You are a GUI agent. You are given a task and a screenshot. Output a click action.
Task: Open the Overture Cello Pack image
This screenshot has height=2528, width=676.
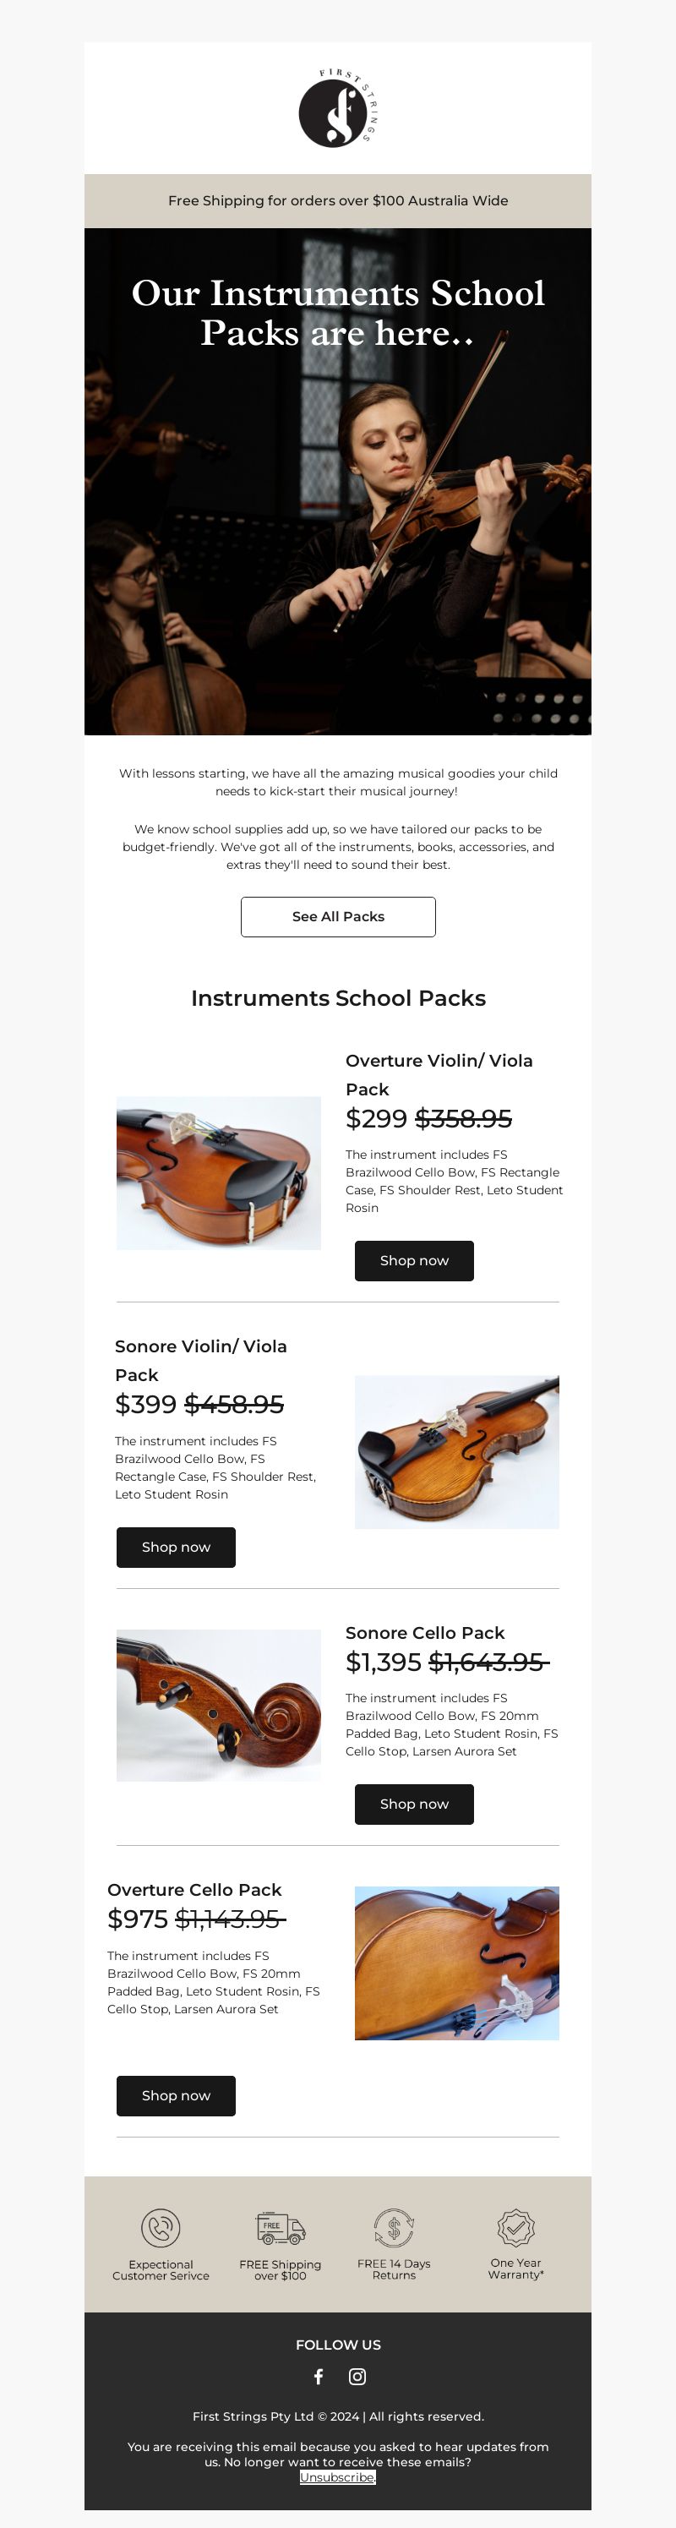coord(457,1963)
